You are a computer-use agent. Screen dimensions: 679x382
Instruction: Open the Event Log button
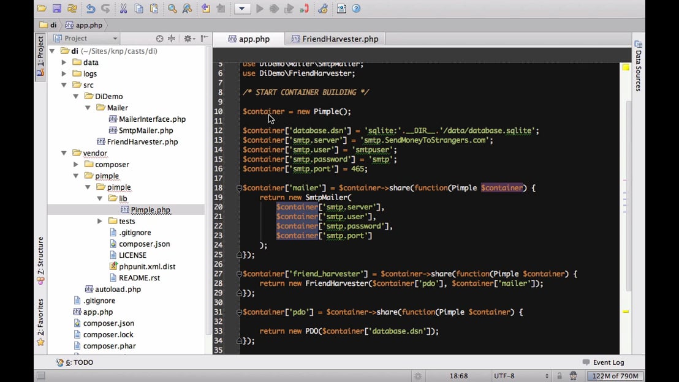(x=603, y=362)
